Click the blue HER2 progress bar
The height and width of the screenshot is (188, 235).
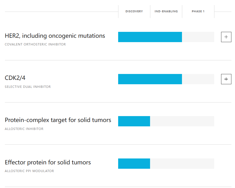(150, 37)
